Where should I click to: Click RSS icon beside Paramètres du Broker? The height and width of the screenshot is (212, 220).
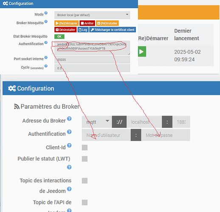pyautogui.click(x=17, y=107)
